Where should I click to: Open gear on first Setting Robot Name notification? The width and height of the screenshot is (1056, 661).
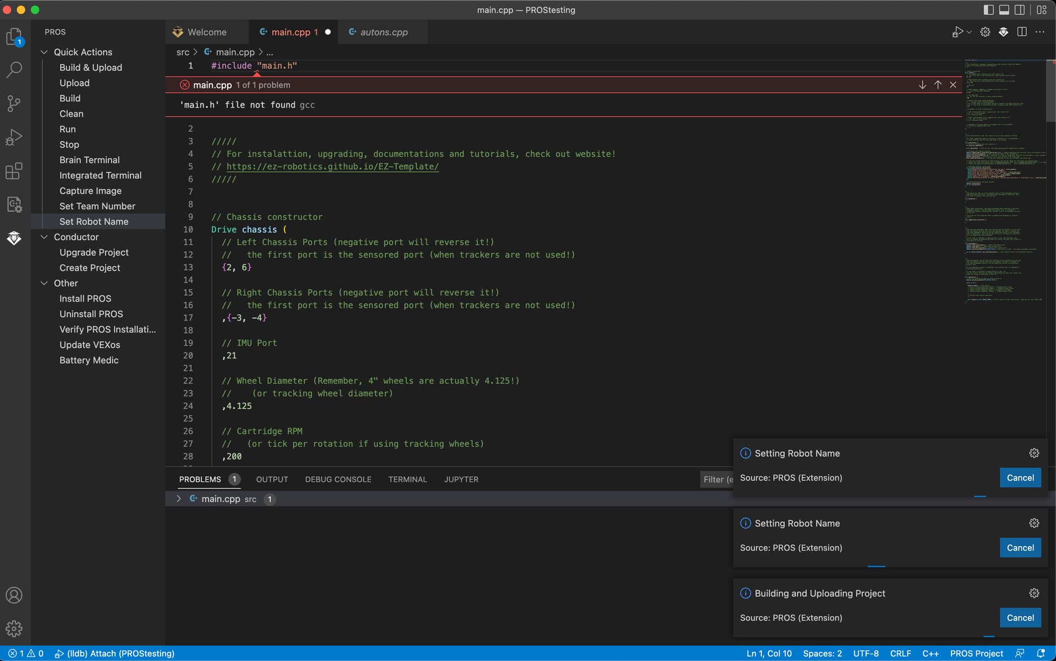pyautogui.click(x=1034, y=453)
